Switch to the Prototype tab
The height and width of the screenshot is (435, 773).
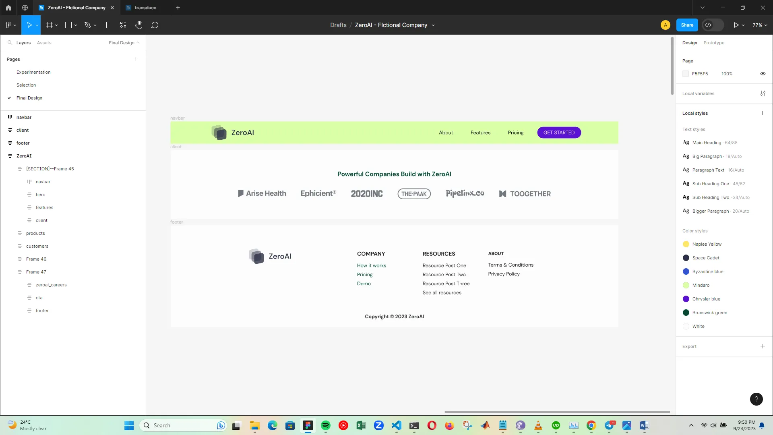(x=713, y=43)
